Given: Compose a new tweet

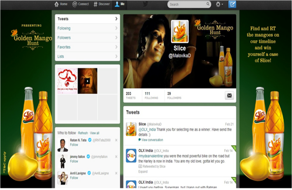Looking at the screenshot, I should tap(232, 4).
